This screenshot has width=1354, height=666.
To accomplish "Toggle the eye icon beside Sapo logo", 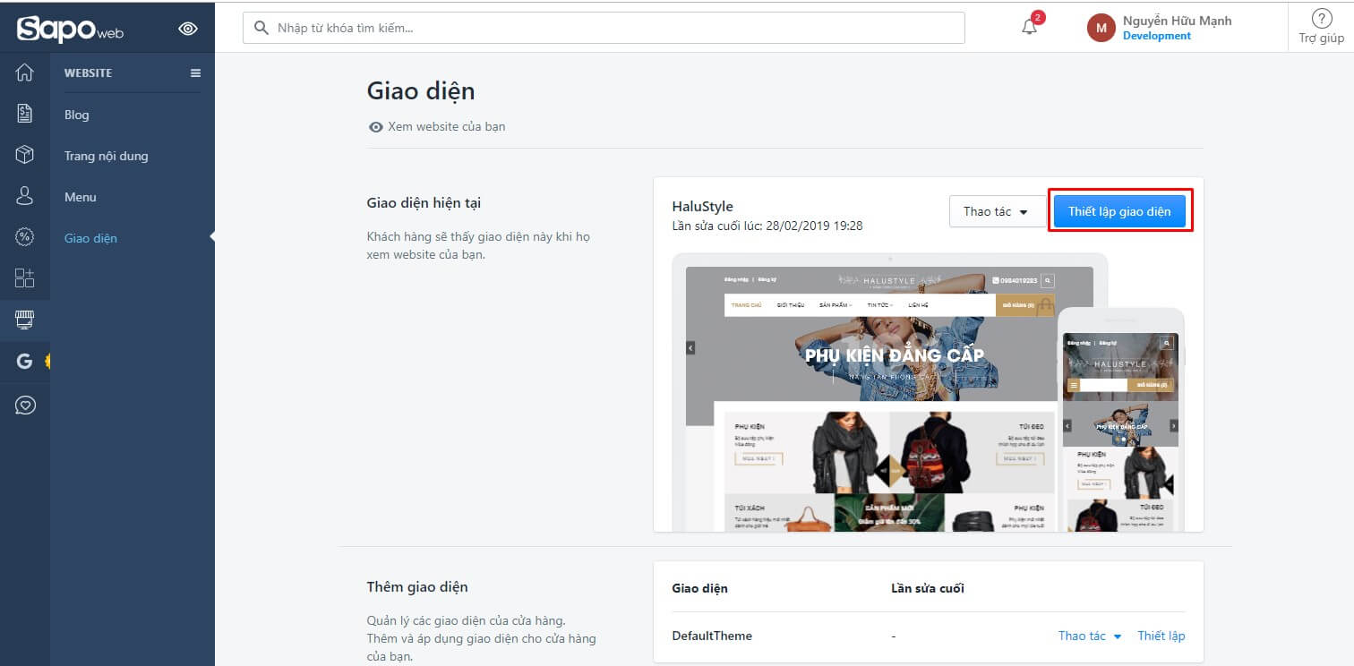I will pyautogui.click(x=188, y=29).
